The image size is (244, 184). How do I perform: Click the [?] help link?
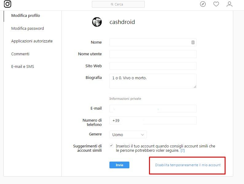[183, 151]
